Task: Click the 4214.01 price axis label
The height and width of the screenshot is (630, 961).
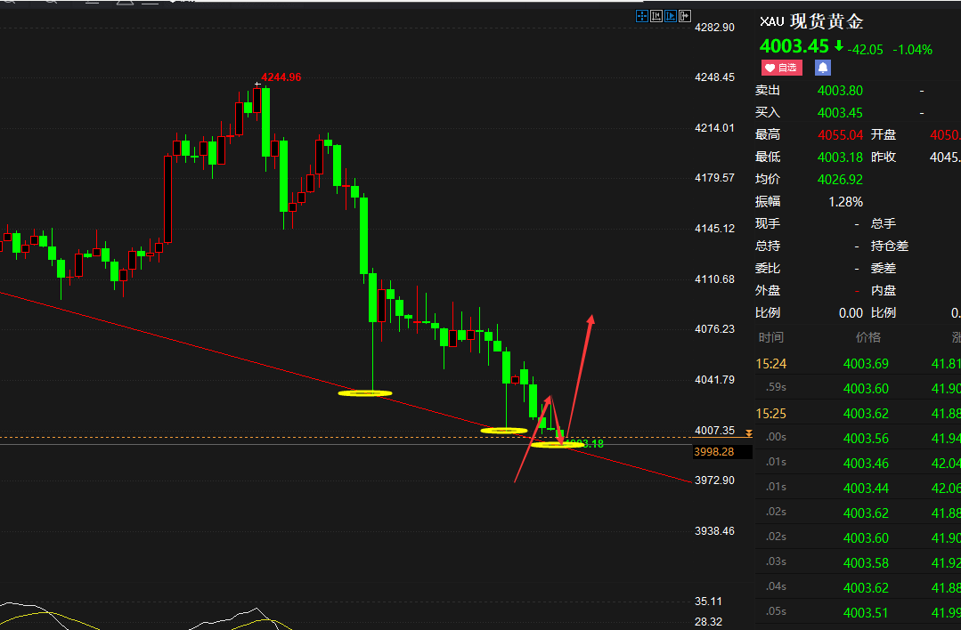Action: tap(714, 128)
